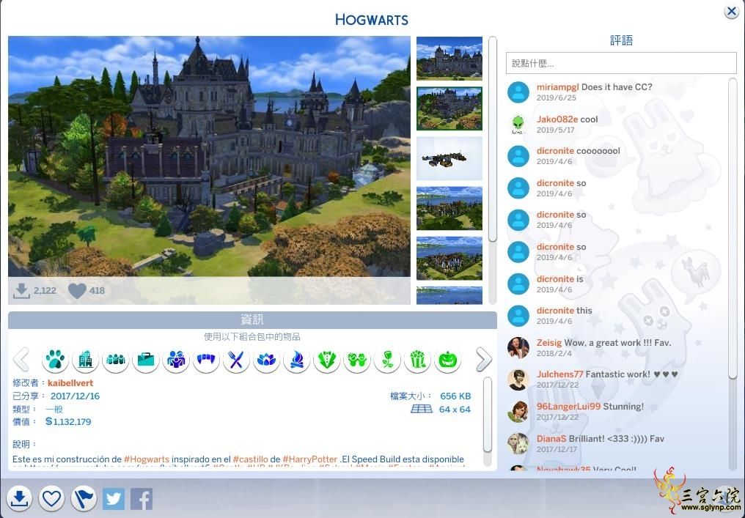Open DianaS's profile link
745x518 pixels.
click(x=551, y=439)
